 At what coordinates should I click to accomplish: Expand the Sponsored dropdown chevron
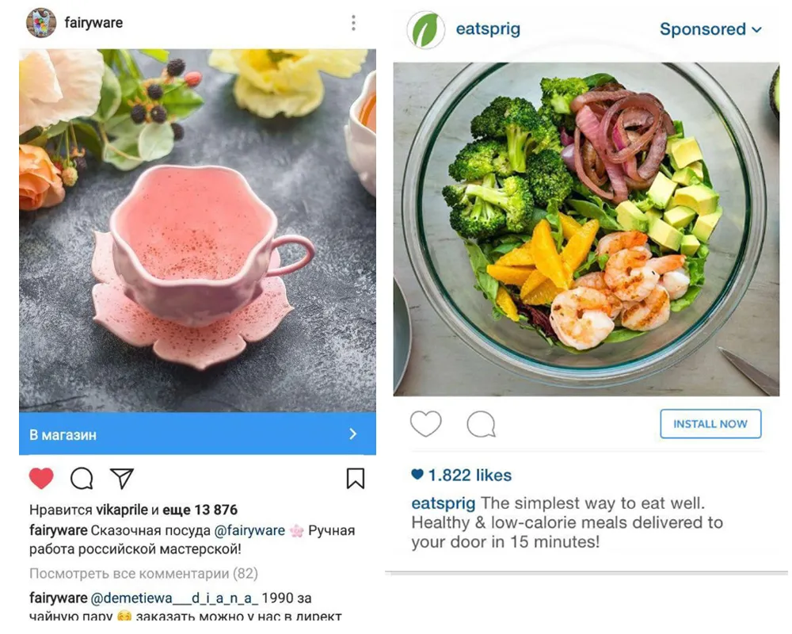pyautogui.click(x=756, y=30)
